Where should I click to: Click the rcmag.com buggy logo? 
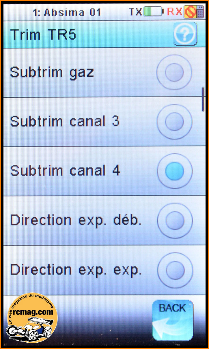click(32, 318)
